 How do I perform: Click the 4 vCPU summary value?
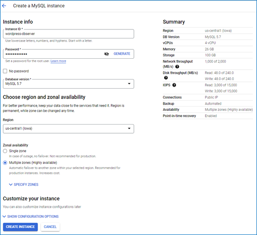click(x=210, y=43)
